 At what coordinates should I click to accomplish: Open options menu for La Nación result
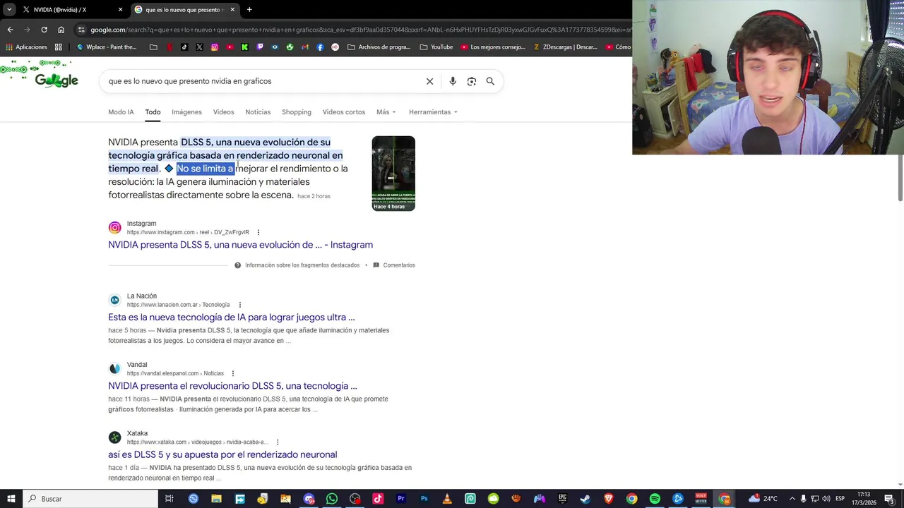pyautogui.click(x=239, y=305)
